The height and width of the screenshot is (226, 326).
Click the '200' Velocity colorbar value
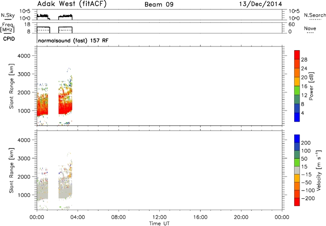306,143
